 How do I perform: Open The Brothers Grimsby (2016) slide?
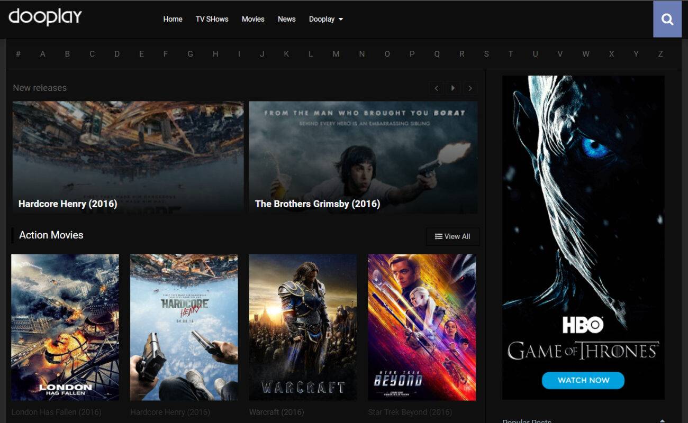(x=363, y=158)
